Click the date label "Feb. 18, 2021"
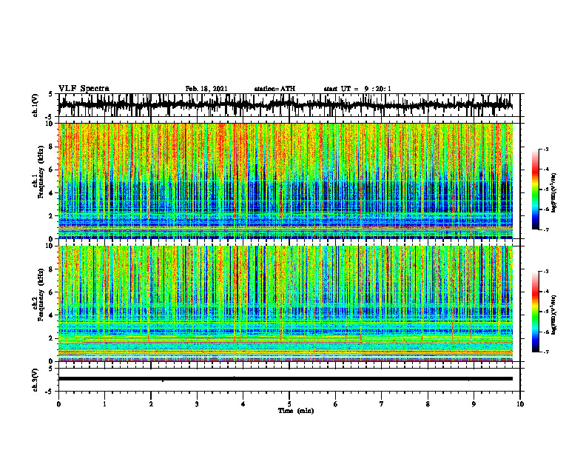586x453 pixels. point(206,89)
